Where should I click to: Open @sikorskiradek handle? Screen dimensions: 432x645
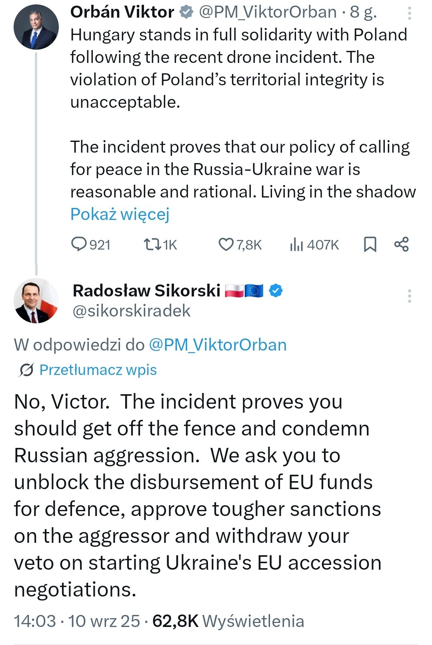point(132,311)
